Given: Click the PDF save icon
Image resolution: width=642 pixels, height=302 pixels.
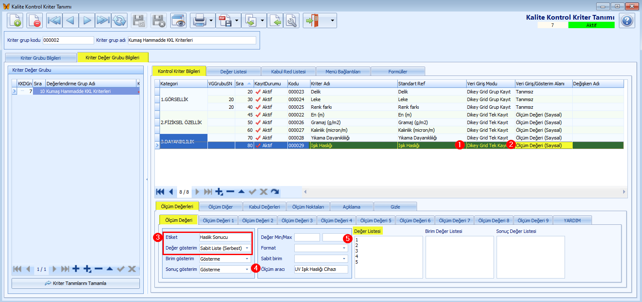Looking at the screenshot, I should click(x=225, y=20).
